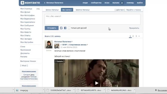167x94 pixels.
Task: Switch to the Записи Натальи tab
Action: pos(52,10)
